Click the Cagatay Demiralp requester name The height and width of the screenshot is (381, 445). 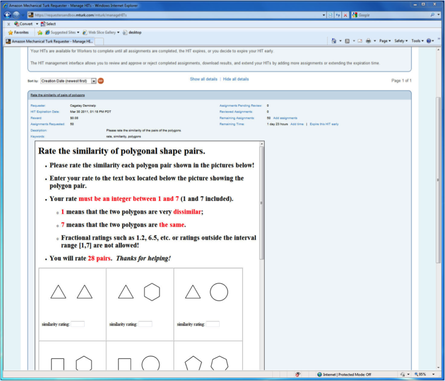click(83, 106)
